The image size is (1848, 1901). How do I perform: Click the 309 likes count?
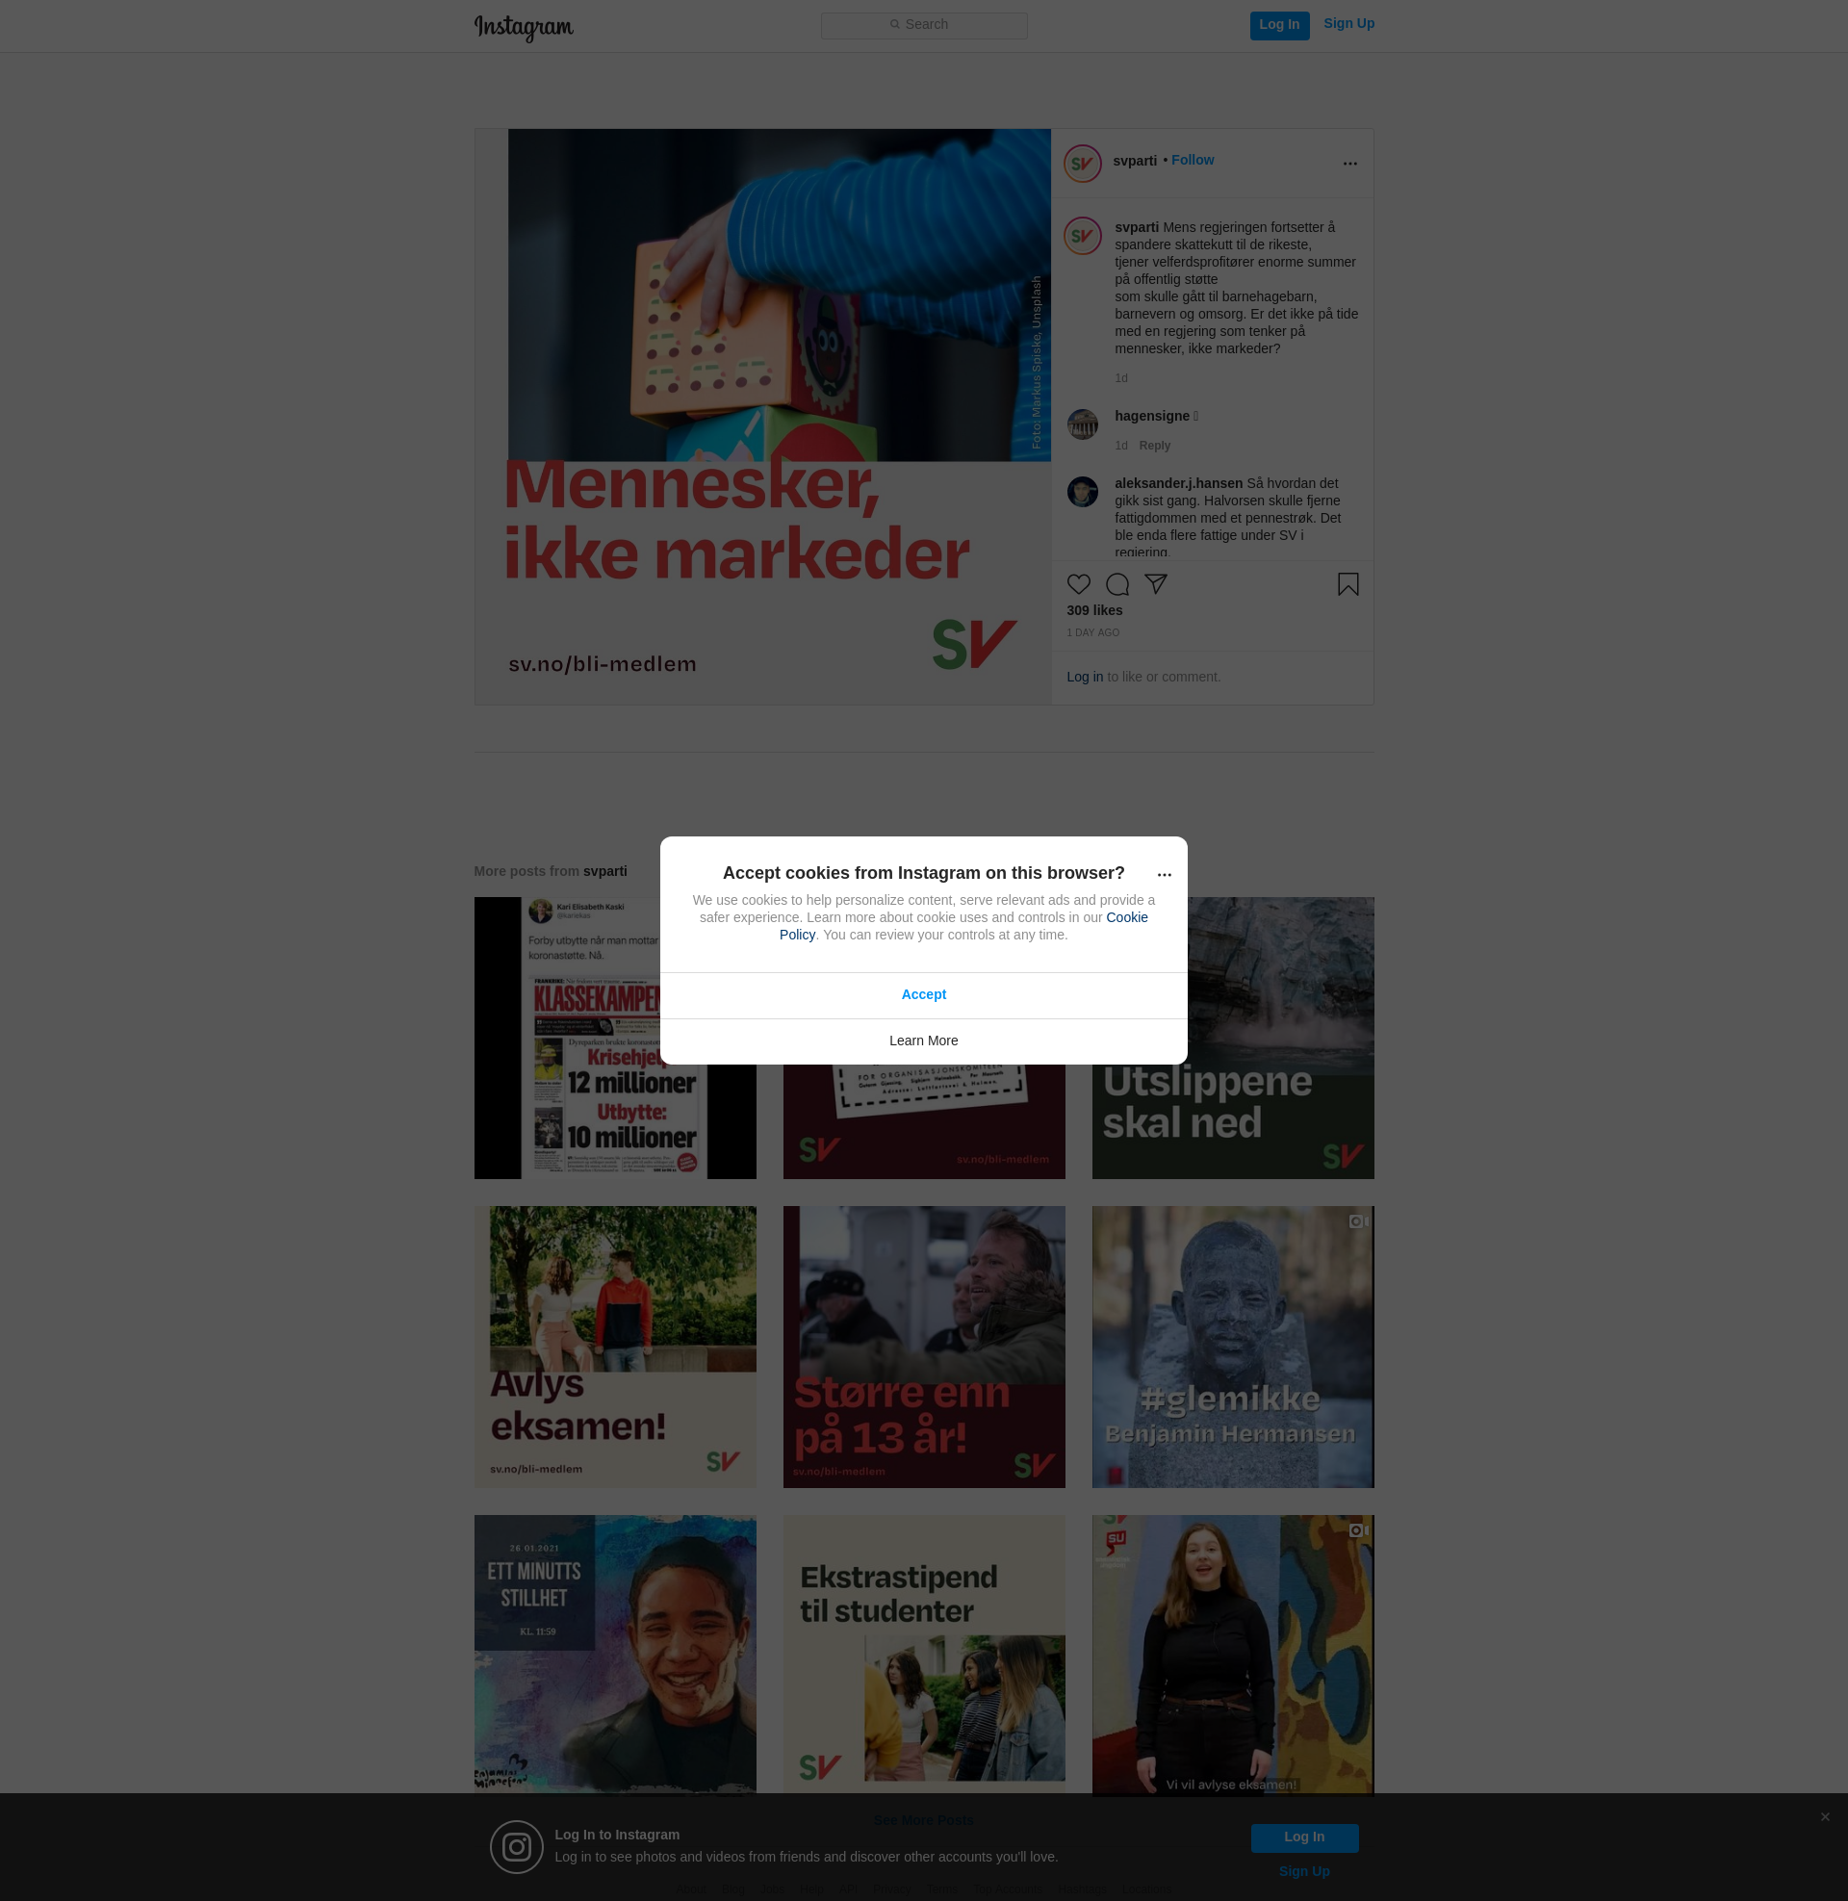(1093, 610)
